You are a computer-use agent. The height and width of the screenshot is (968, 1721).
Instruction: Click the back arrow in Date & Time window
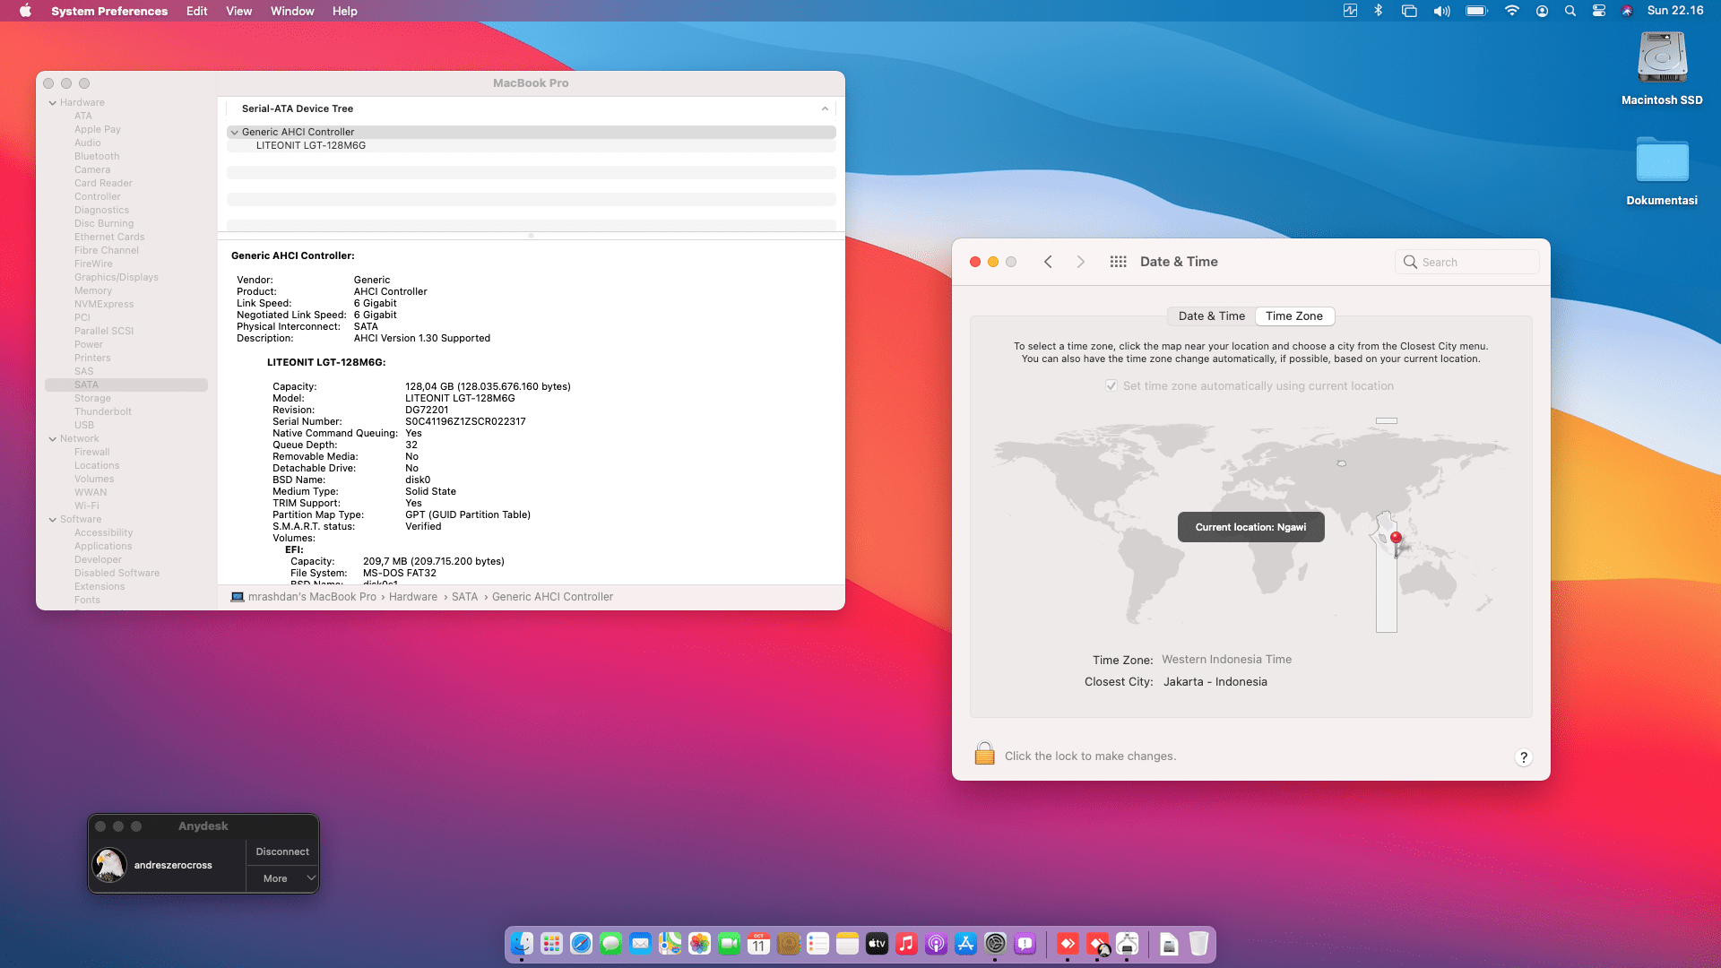[x=1048, y=261]
